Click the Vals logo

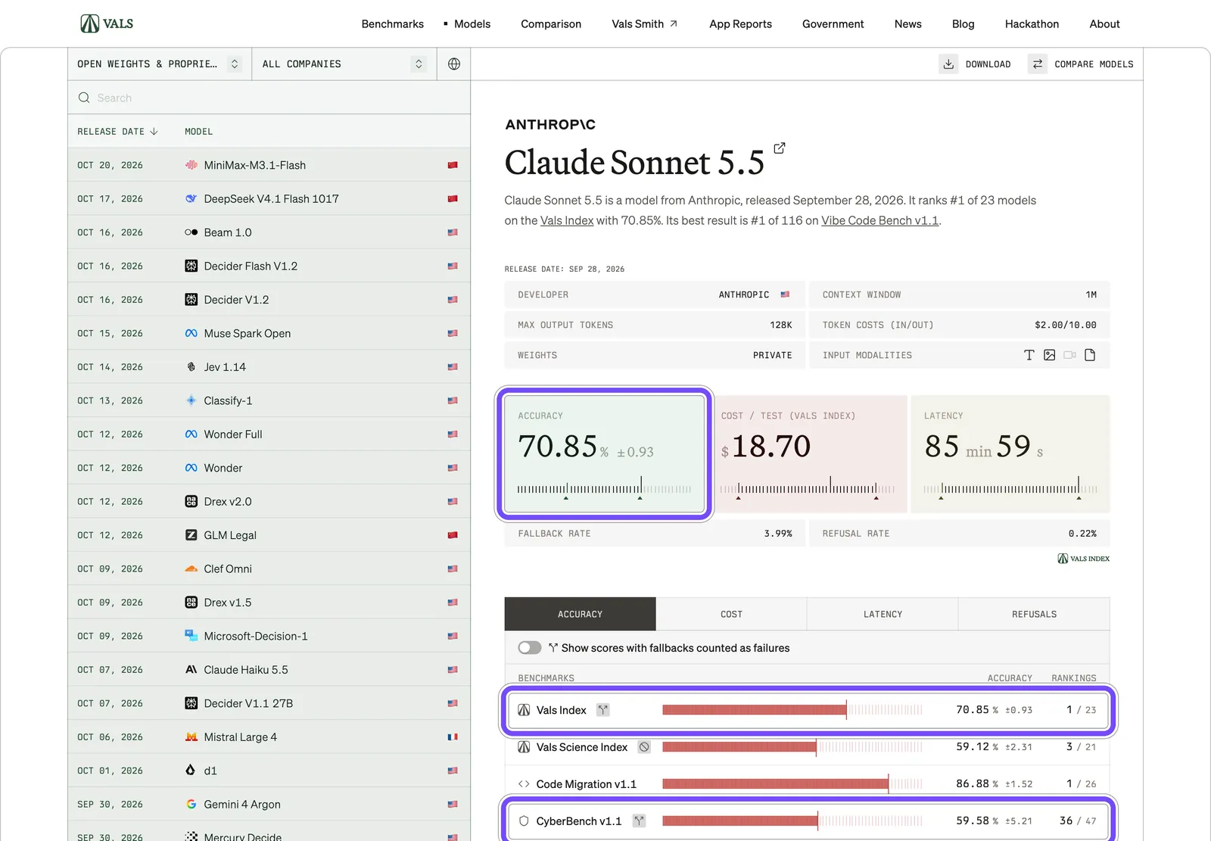(107, 23)
